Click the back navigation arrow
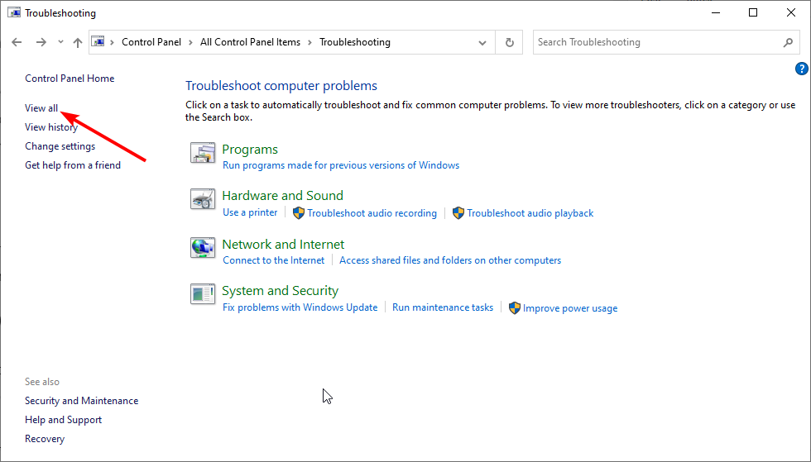Viewport: 811px width, 462px height. click(x=17, y=42)
